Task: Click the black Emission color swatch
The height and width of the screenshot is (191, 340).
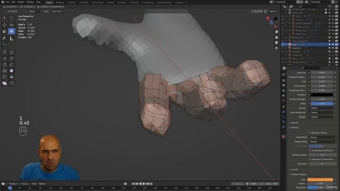Action: (322, 94)
